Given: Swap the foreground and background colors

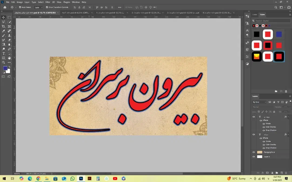Looking at the screenshot, I should (x=9, y=67).
